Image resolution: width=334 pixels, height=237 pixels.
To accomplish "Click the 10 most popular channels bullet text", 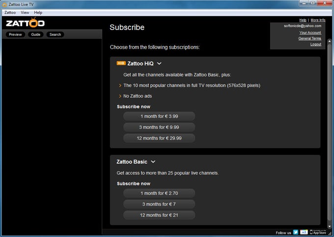I will pyautogui.click(x=192, y=85).
